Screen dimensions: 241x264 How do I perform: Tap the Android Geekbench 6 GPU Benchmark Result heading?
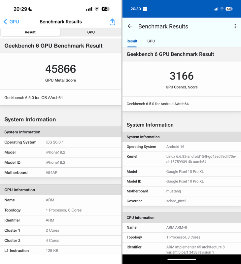pos(170,54)
